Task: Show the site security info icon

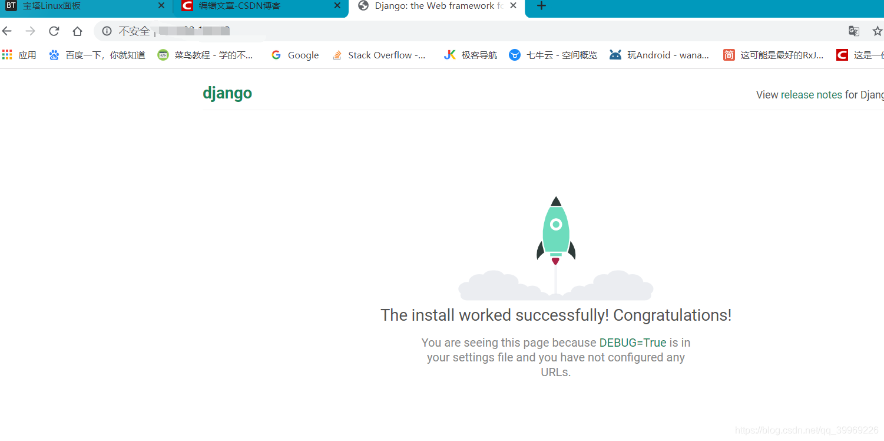Action: coord(107,31)
